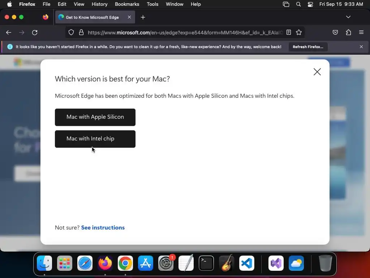Dismiss the Firefox refresh notification bar
This screenshot has width=370, height=278.
pyautogui.click(x=361, y=47)
